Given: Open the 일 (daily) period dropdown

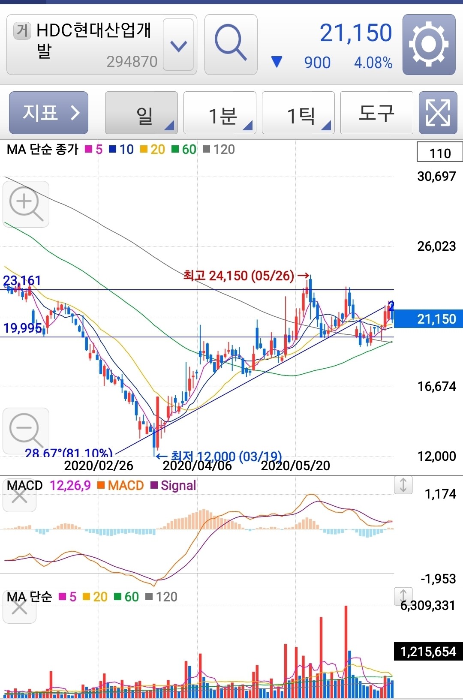Looking at the screenshot, I should point(141,113).
